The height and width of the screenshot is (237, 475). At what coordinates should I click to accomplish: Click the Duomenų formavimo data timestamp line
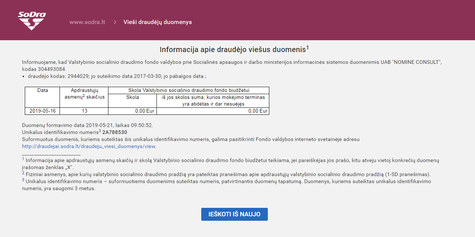[87, 125]
